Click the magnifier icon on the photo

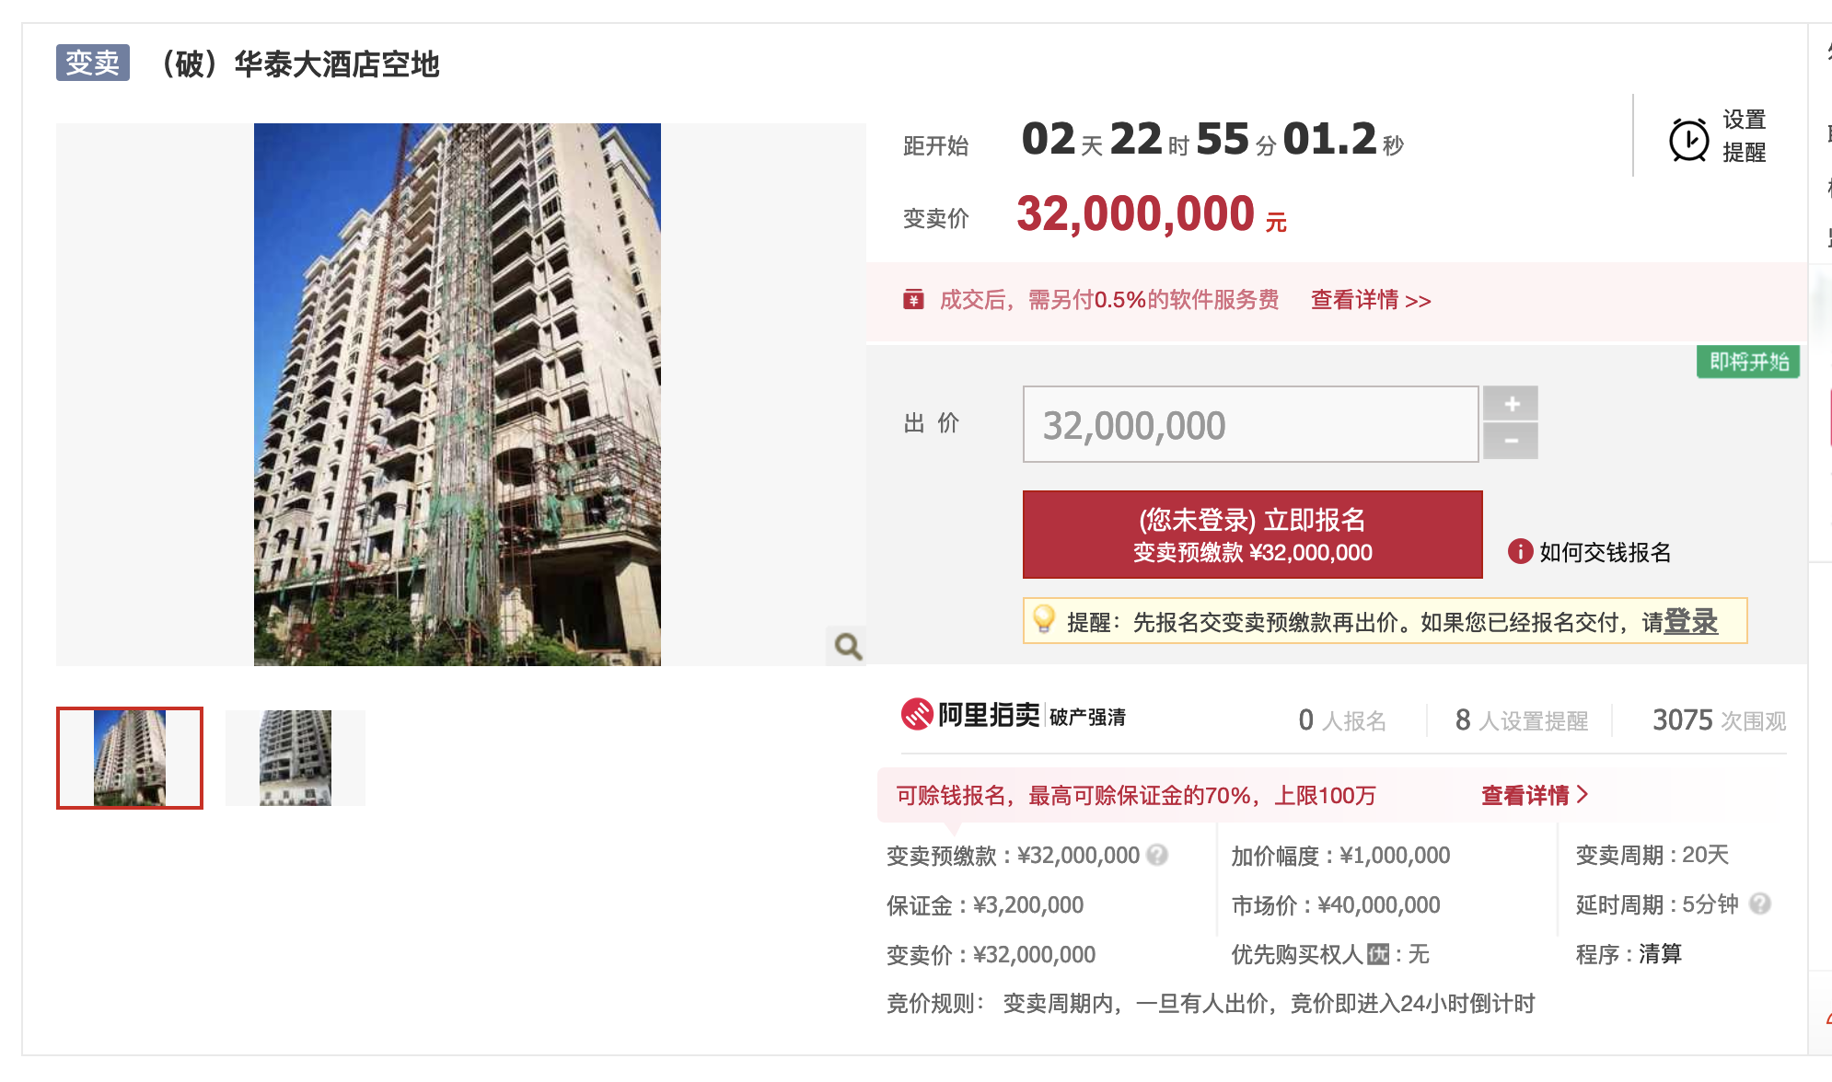pyautogui.click(x=847, y=646)
